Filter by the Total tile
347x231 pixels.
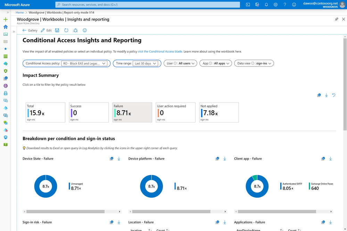click(46, 112)
